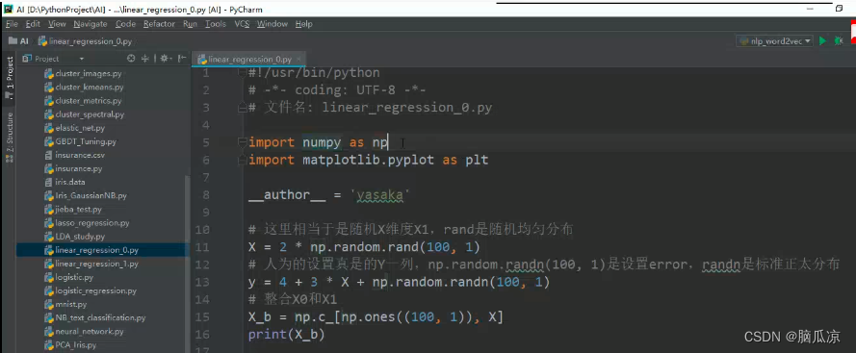Open the Help menu
856x353 pixels.
pyautogui.click(x=303, y=24)
